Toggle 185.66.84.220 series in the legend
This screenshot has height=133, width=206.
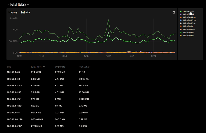pos(189,21)
